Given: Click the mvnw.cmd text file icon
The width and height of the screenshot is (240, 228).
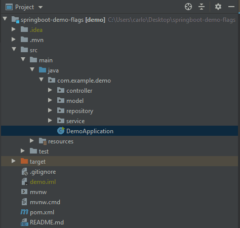Looking at the screenshot, I should [24, 202].
